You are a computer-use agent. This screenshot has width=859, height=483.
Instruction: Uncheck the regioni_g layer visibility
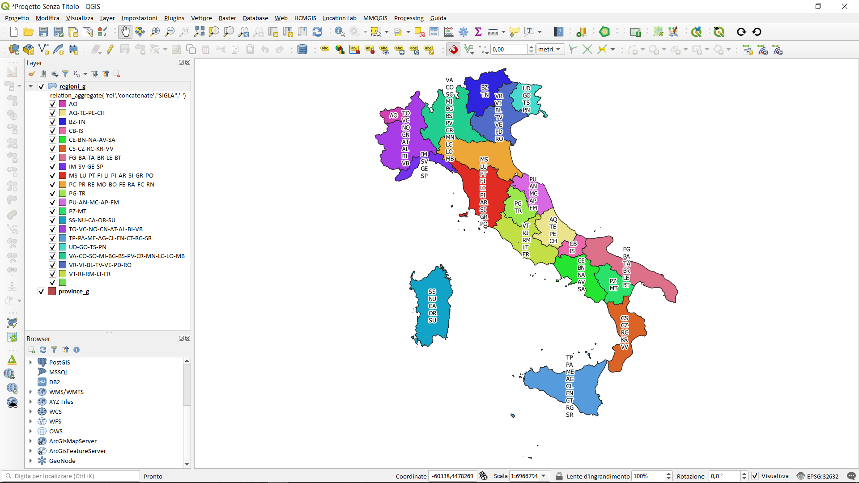(42, 86)
